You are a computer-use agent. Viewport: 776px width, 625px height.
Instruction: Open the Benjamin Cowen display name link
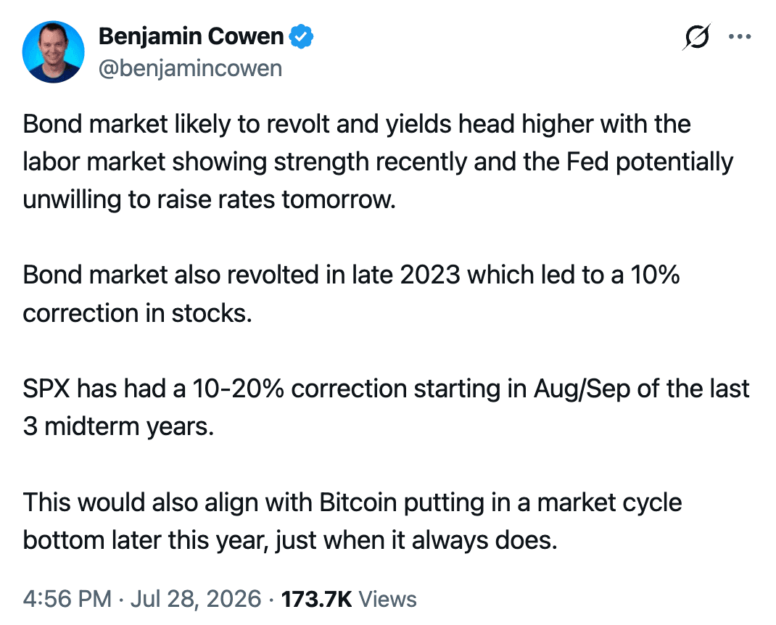(x=191, y=37)
